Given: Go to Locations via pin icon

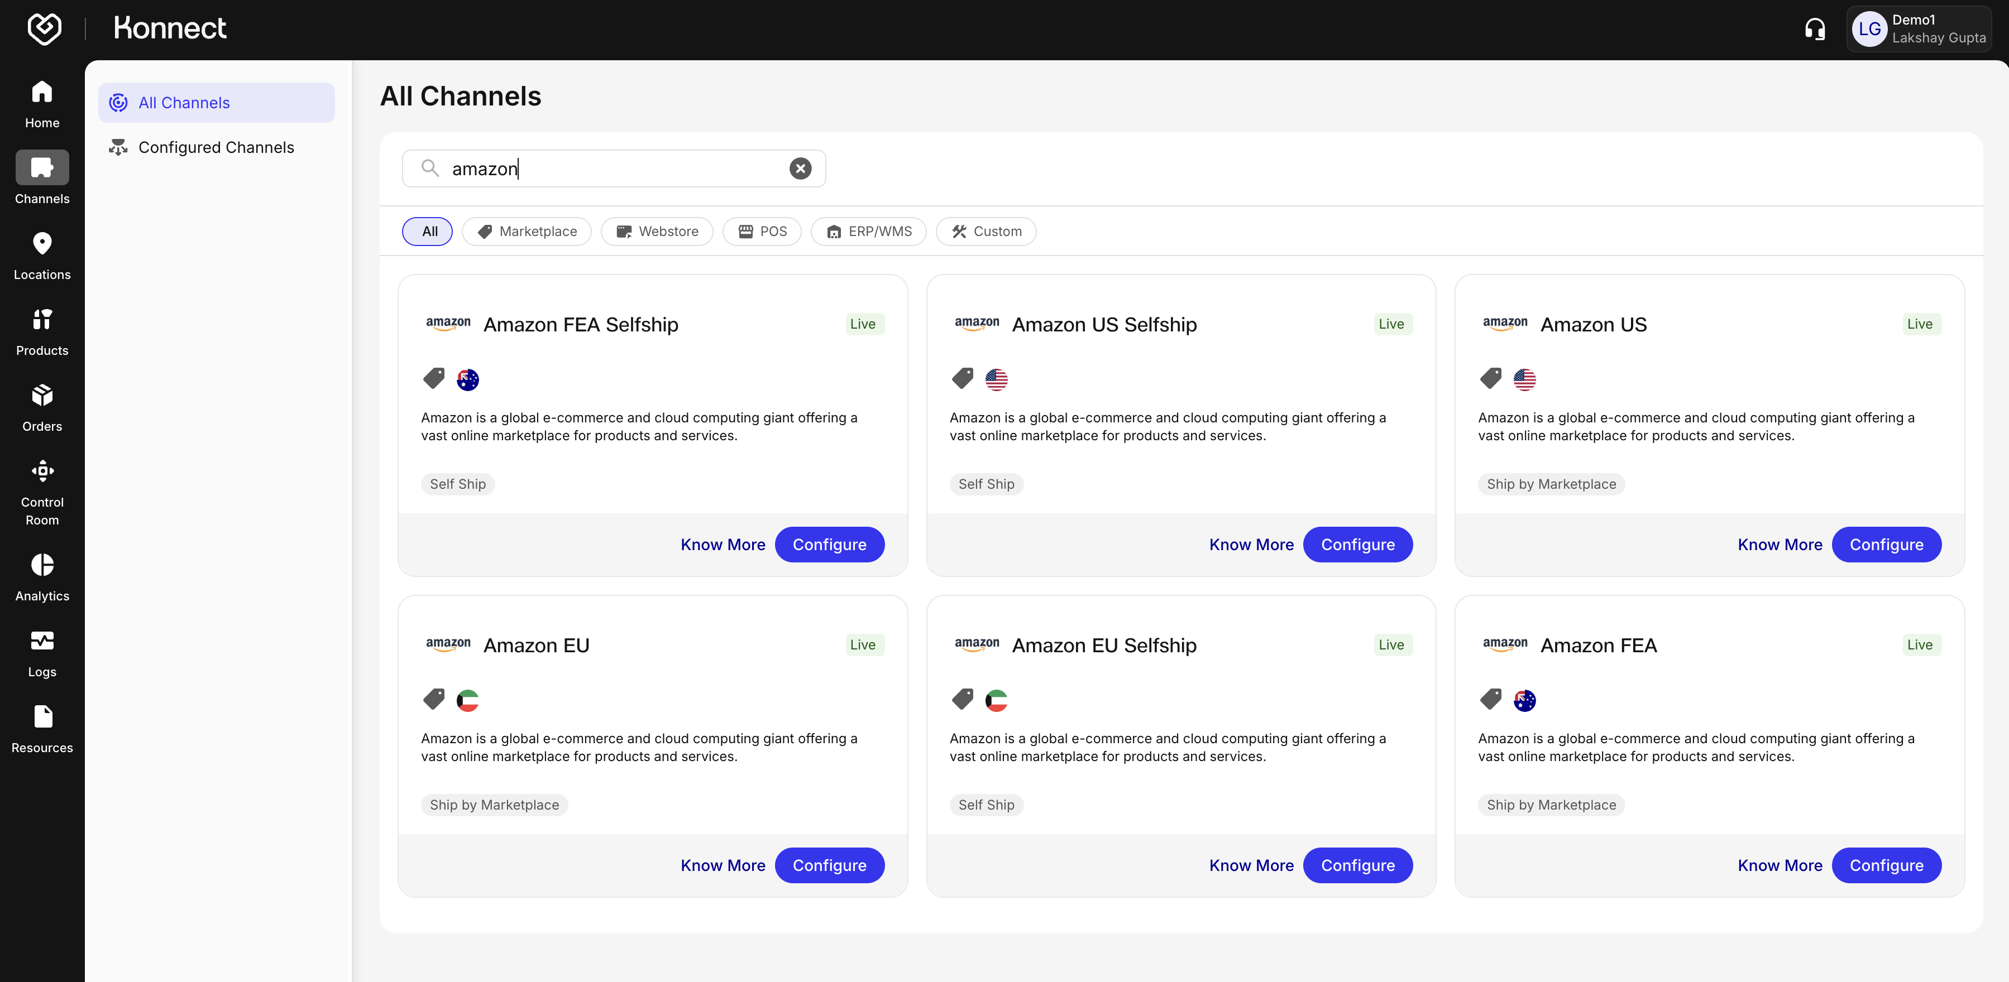Looking at the screenshot, I should coord(42,255).
